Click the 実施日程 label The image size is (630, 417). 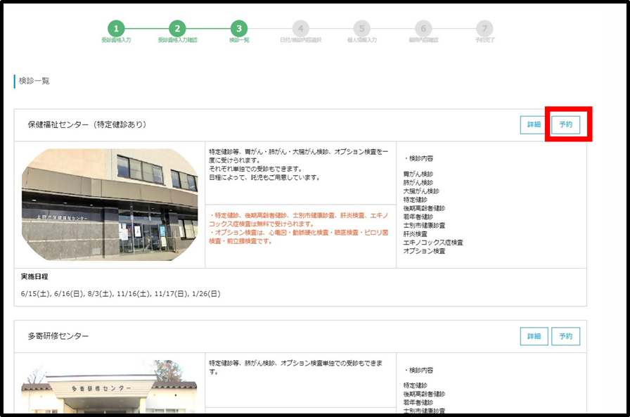click(x=34, y=276)
